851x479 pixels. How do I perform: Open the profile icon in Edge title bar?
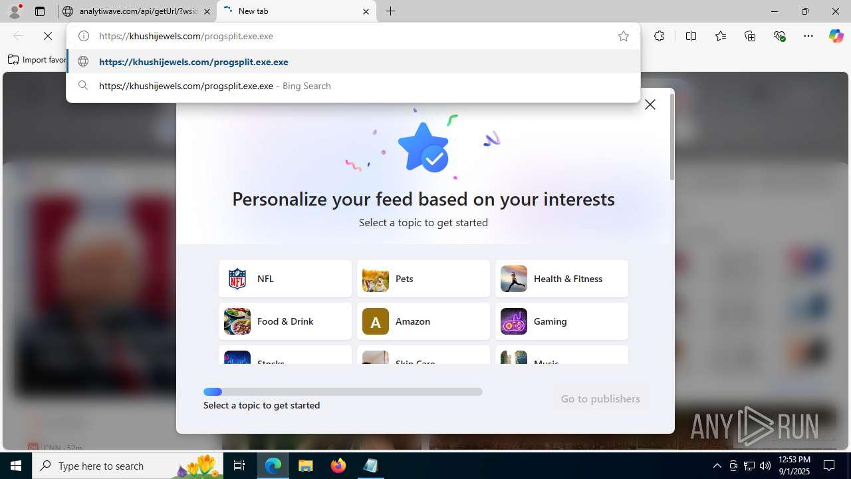pos(15,11)
